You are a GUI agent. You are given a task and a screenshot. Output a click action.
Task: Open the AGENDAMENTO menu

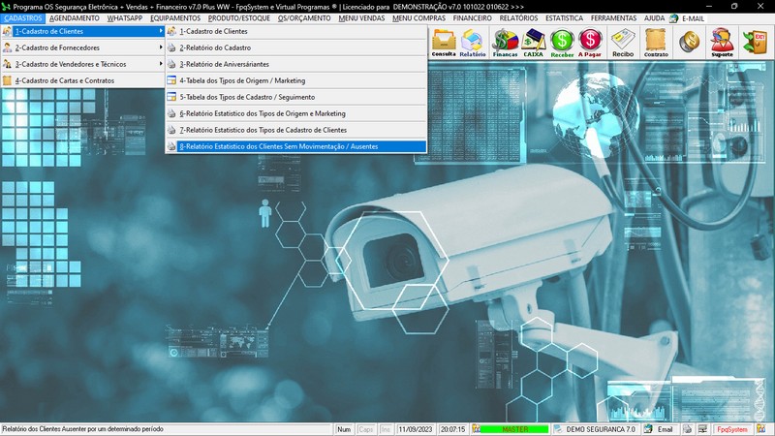coord(75,18)
